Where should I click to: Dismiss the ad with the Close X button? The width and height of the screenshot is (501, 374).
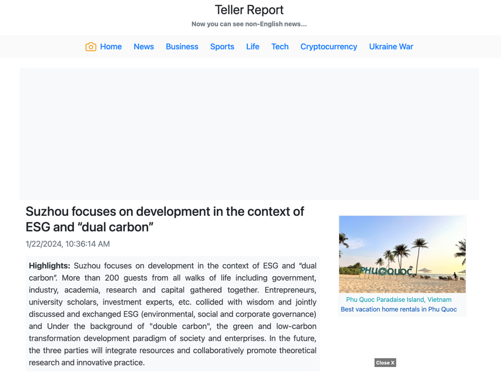coord(385,362)
